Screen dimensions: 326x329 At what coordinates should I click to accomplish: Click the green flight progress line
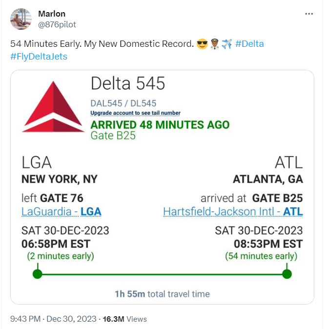tap(162, 274)
